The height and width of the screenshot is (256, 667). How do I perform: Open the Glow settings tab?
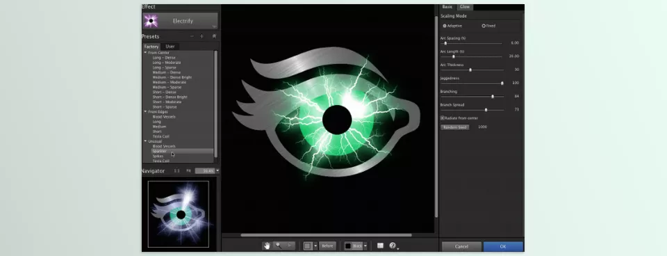click(x=465, y=7)
